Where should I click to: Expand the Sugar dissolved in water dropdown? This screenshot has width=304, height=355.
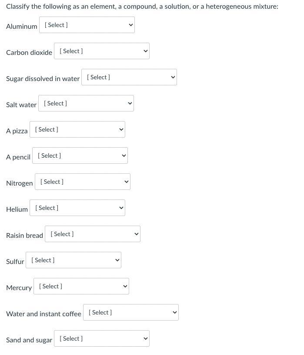(x=129, y=77)
